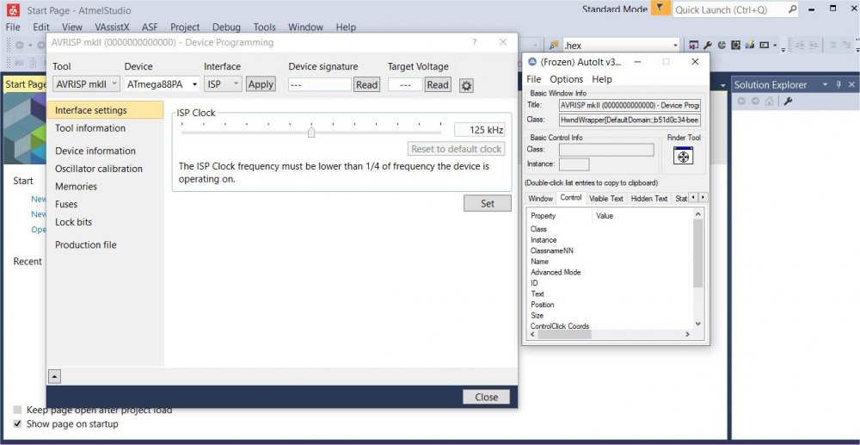Open the VAssistX menu
The width and height of the screenshot is (860, 445).
click(112, 27)
